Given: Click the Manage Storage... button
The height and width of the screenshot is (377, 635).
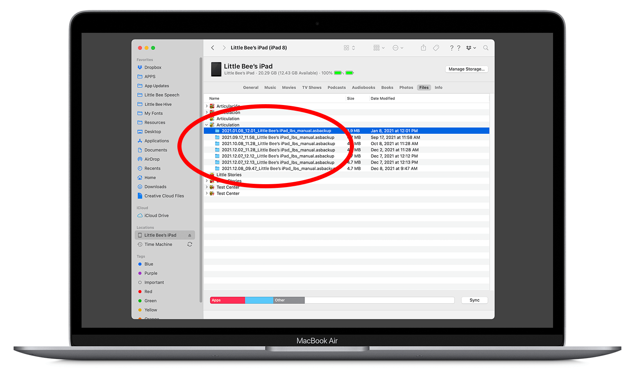Looking at the screenshot, I should point(467,69).
